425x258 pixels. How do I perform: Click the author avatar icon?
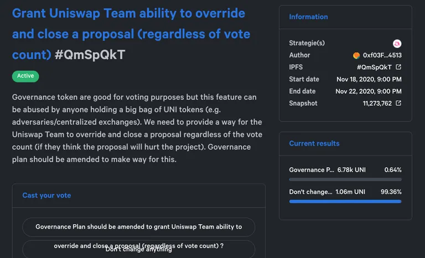click(356, 55)
